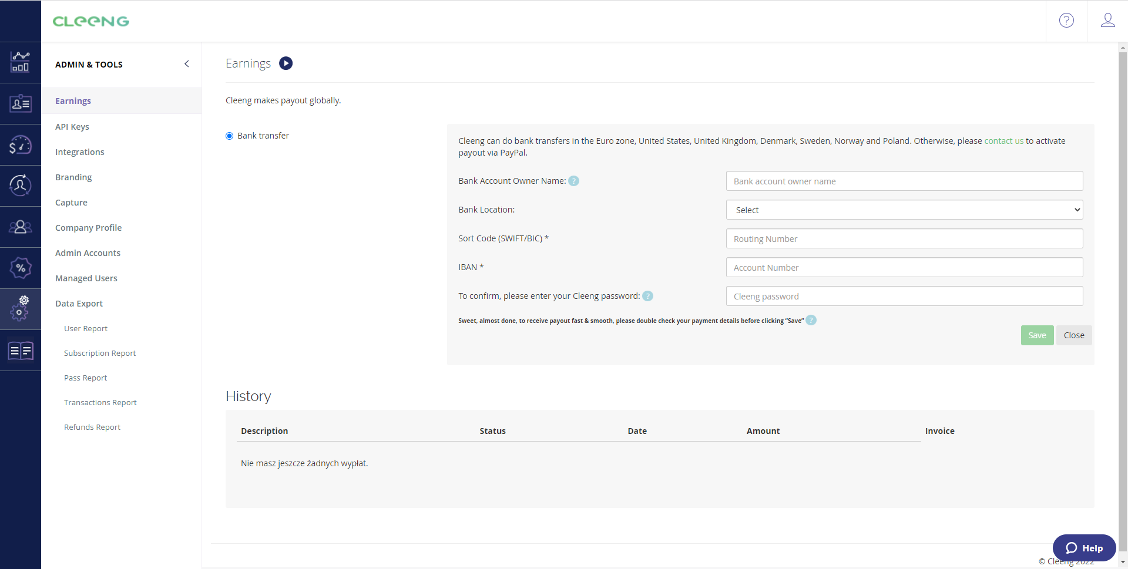Viewport: 1128px width, 569px height.
Task: Select the Bank transfer radio button
Action: tap(229, 136)
